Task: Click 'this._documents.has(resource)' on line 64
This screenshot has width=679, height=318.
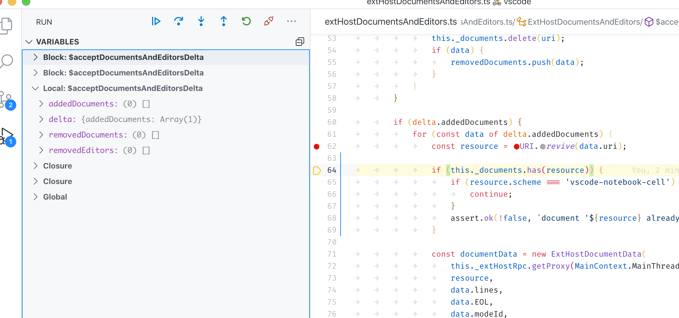Action: [520, 170]
